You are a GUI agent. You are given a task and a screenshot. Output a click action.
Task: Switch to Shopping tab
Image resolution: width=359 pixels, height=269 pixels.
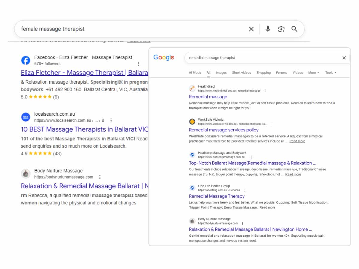pyautogui.click(x=264, y=73)
